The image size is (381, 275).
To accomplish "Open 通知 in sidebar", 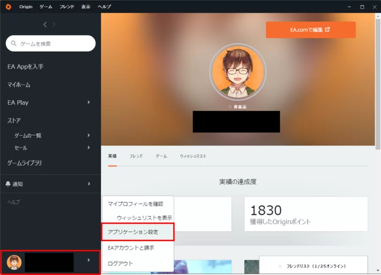I will point(17,184).
